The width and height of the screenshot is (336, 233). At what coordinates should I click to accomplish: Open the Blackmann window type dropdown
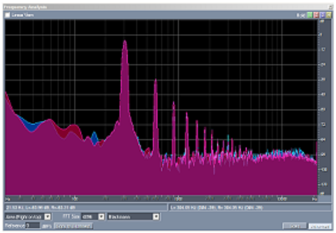(156, 217)
